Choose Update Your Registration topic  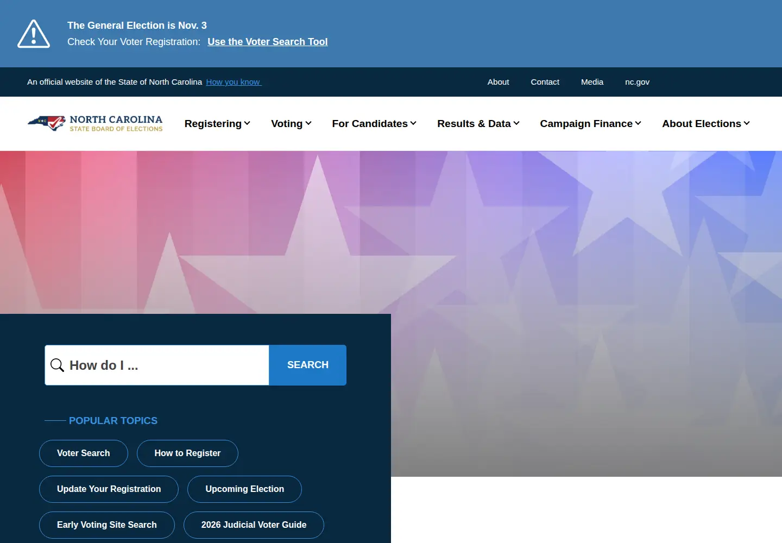coord(109,489)
